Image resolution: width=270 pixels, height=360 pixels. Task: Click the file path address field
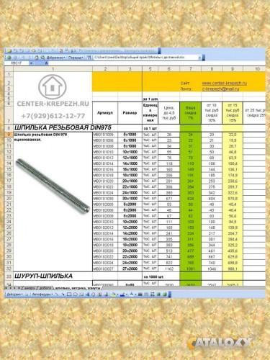coord(146,58)
